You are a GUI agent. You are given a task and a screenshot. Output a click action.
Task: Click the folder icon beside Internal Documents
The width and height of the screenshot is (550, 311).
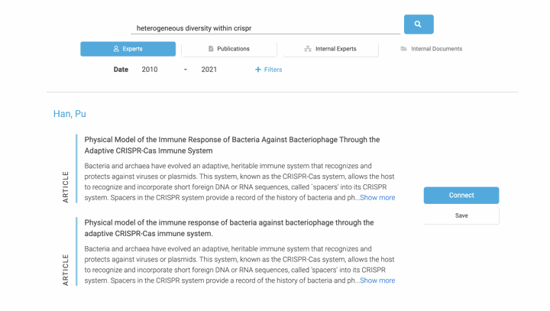click(404, 49)
